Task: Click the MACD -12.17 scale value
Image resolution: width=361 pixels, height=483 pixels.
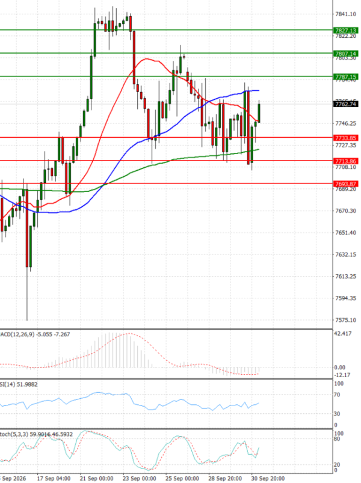Action: 342,375
